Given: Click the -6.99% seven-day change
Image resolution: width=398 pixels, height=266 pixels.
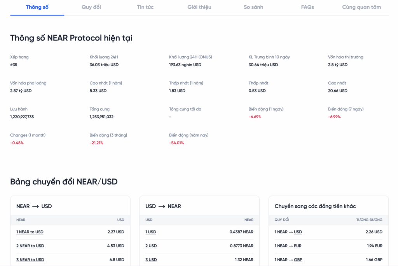Looking at the screenshot, I should coord(334,117).
